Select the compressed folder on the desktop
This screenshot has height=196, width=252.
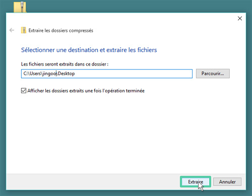pyautogui.click(x=20, y=7)
